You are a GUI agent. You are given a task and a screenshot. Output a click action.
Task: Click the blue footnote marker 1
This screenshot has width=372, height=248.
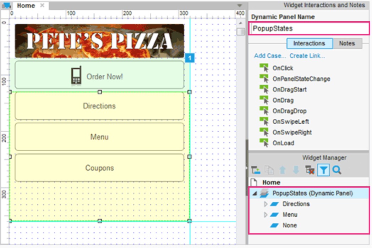tap(190, 58)
